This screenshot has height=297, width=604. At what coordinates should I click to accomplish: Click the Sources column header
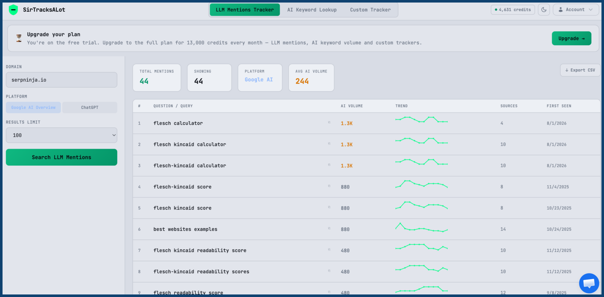(509, 106)
